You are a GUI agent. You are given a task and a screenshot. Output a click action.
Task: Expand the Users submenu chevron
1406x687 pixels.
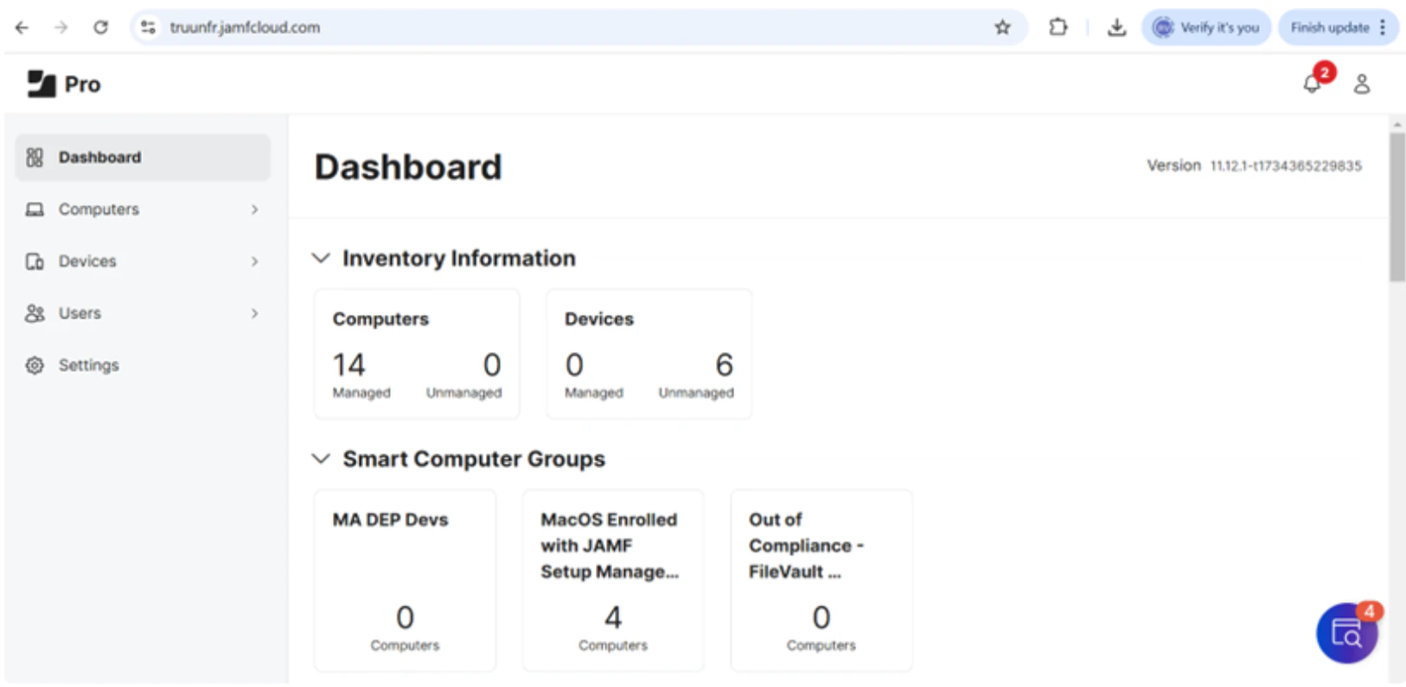254,313
